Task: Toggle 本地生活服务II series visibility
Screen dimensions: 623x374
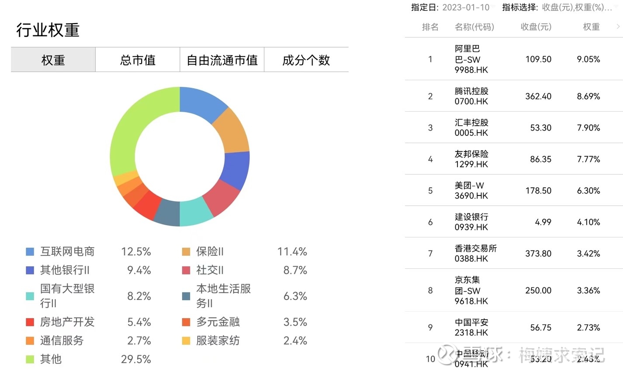Action: [x=223, y=296]
